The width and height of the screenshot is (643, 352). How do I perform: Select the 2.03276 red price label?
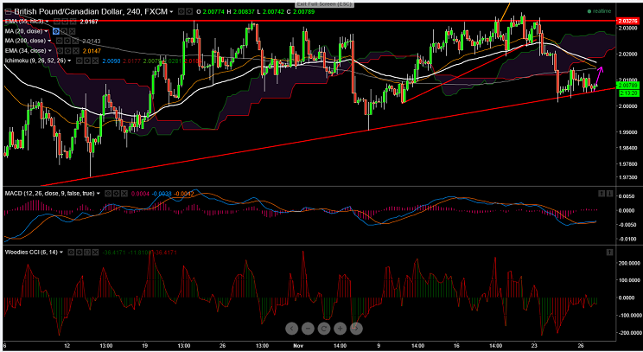click(x=627, y=20)
